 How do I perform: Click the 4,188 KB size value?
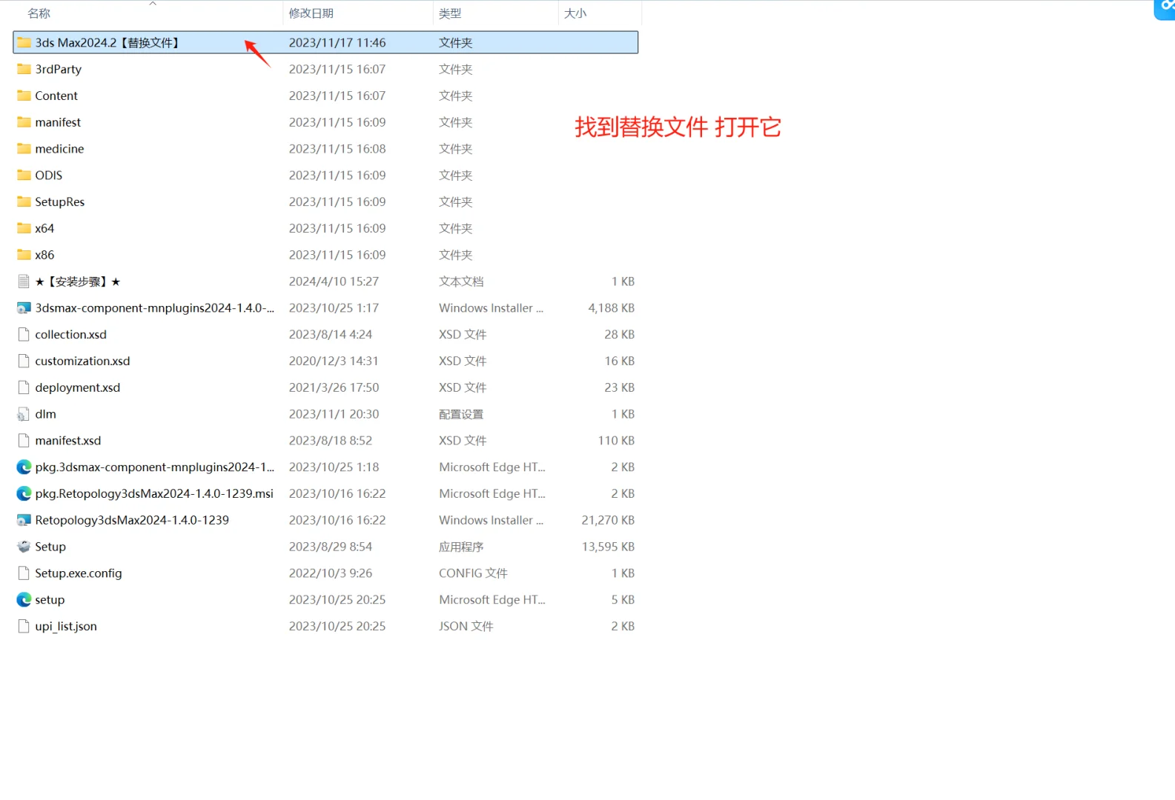[x=611, y=308]
